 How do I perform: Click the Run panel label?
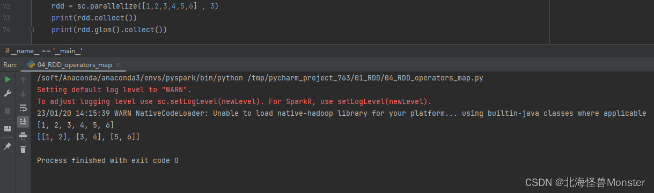coord(10,65)
